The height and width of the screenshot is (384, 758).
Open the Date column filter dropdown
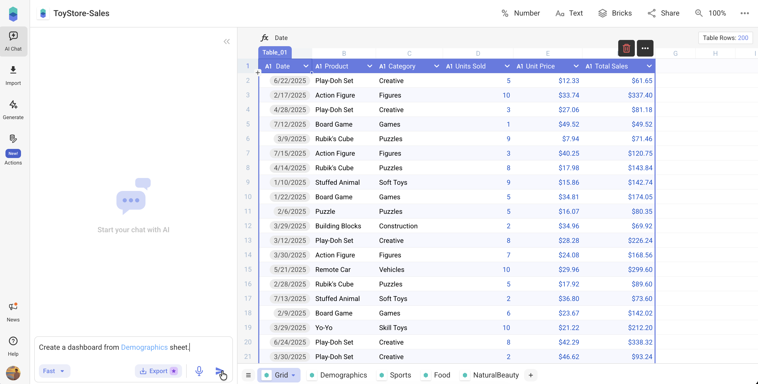pos(305,66)
